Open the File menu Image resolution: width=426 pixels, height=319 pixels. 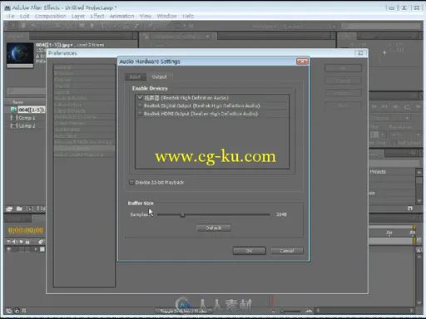pyautogui.click(x=10, y=16)
